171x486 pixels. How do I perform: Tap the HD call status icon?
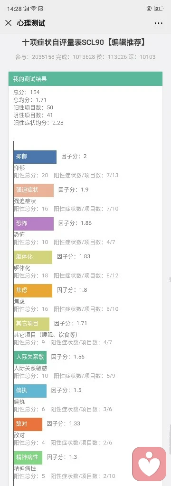pyautogui.click(x=40, y=9)
